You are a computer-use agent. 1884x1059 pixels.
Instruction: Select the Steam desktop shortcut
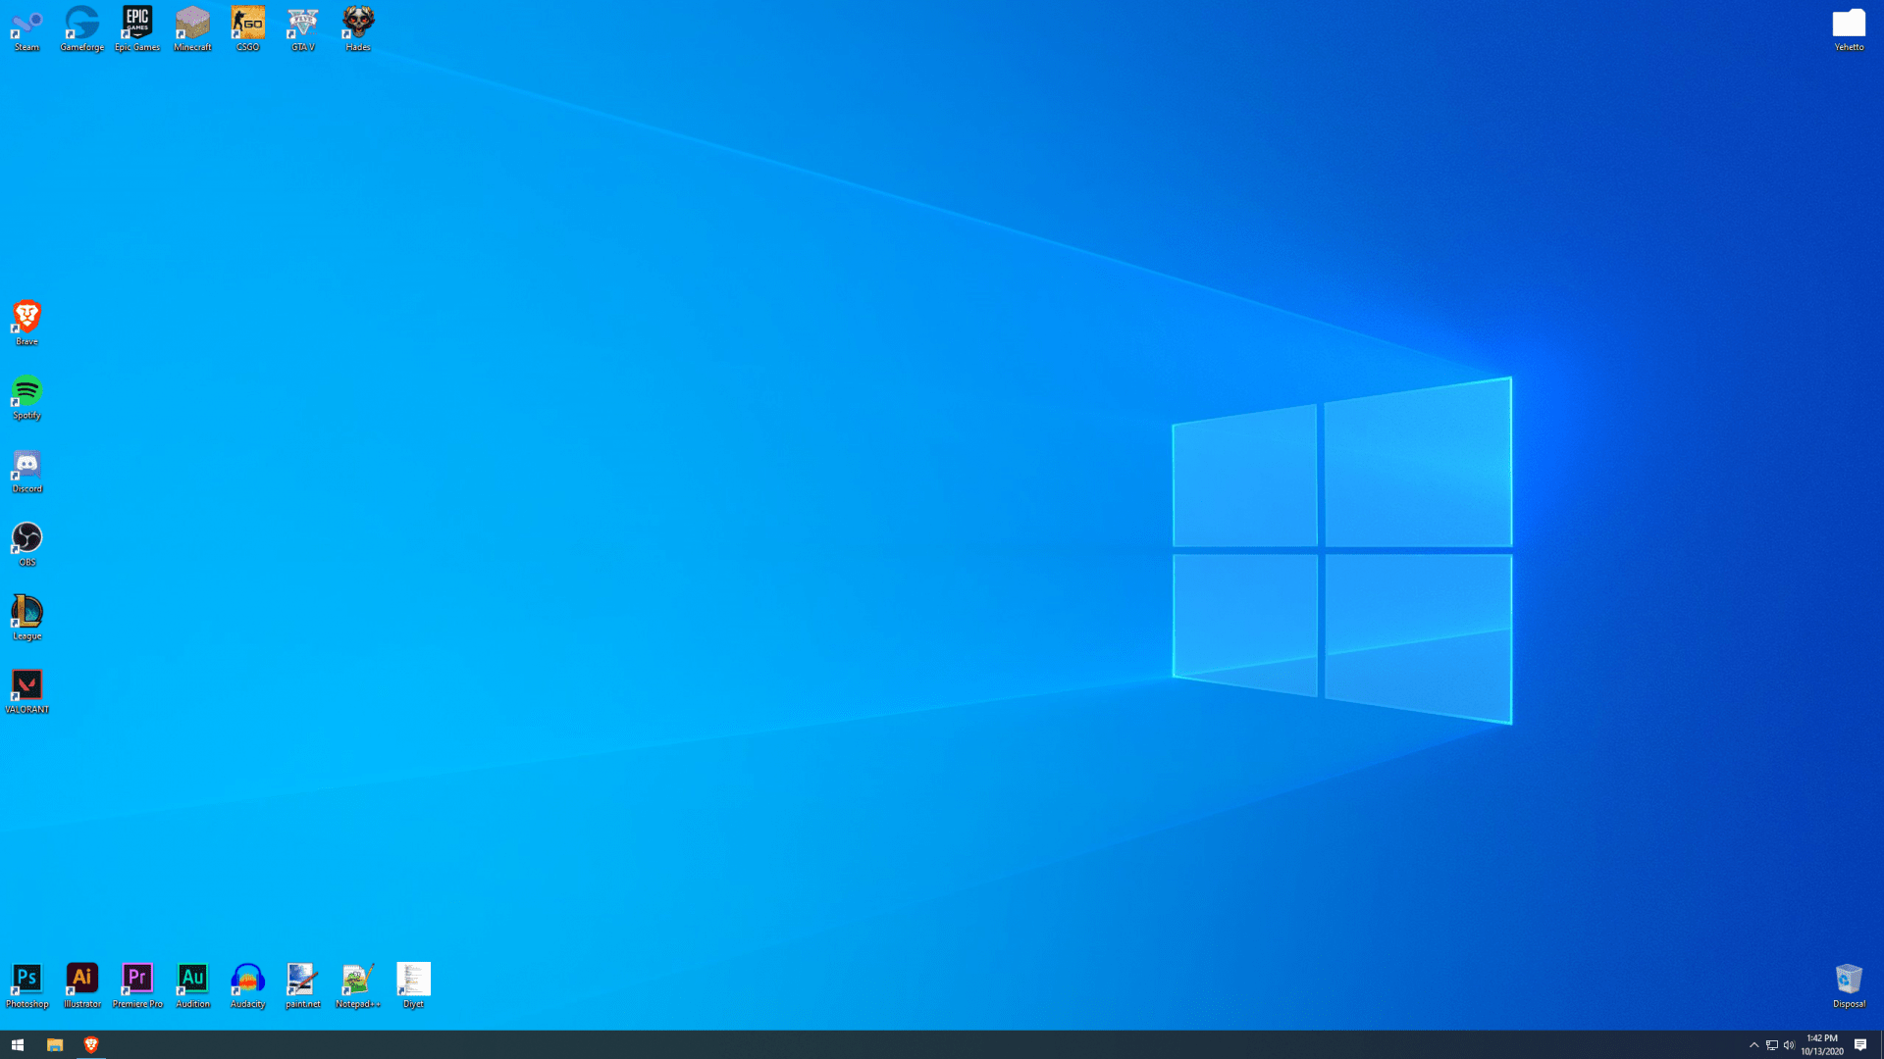(x=26, y=24)
